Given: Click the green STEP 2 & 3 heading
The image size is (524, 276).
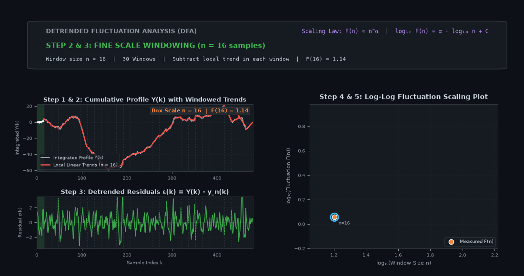Looking at the screenshot, I should pos(155,45).
